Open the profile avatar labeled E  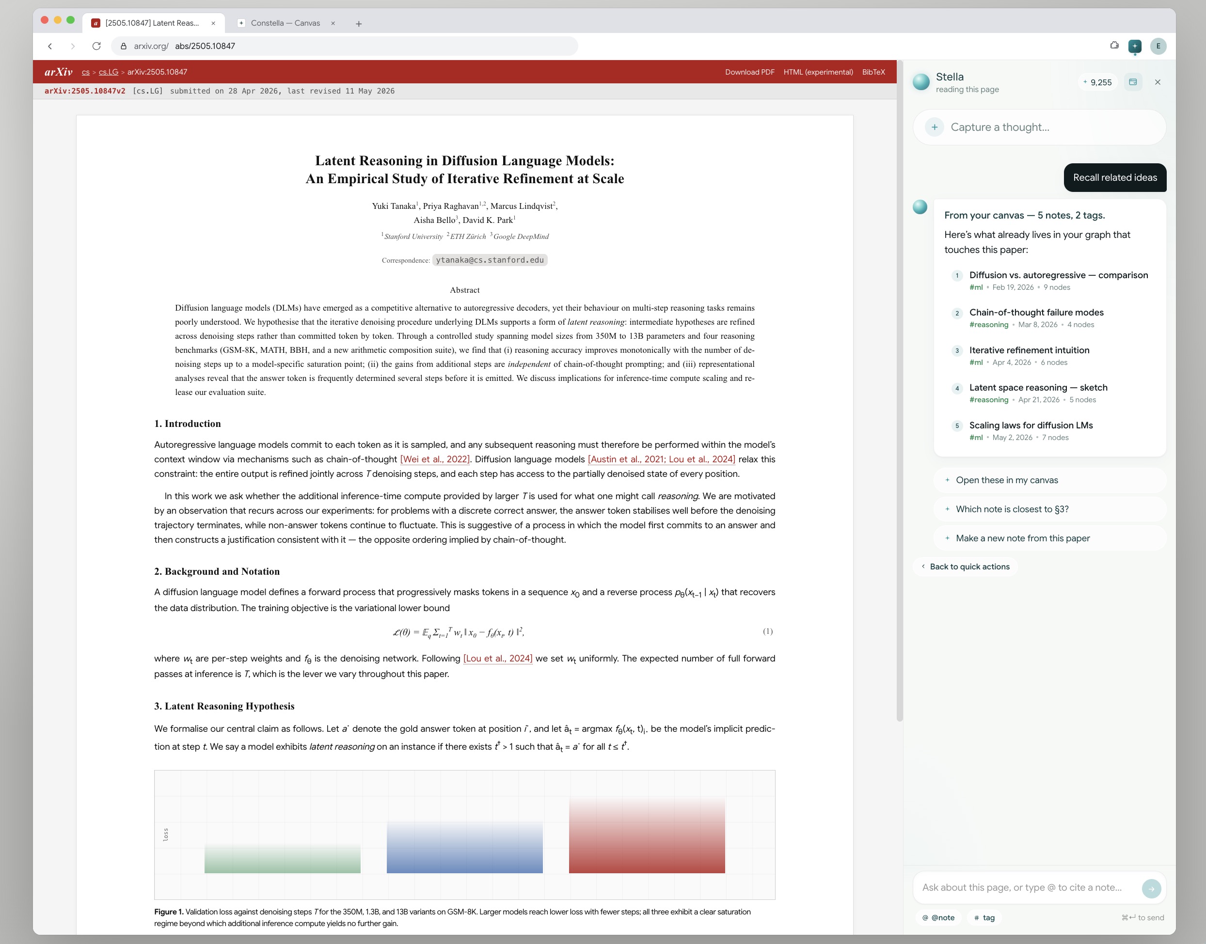point(1158,47)
